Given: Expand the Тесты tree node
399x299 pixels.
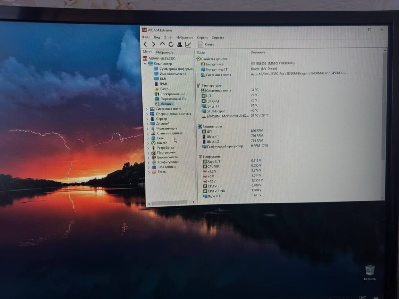Looking at the screenshot, I should [149, 172].
